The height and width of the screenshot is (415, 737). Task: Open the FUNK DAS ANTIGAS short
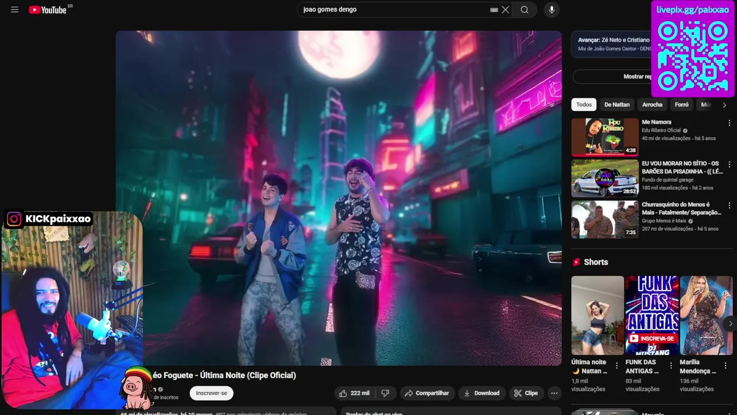pyautogui.click(x=652, y=315)
